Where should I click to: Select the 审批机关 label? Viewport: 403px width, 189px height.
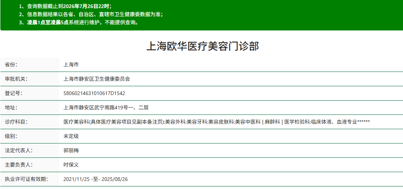[x=16, y=79]
